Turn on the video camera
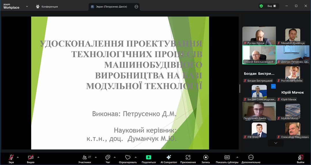The height and width of the screenshot is (165, 311). tap(31, 158)
